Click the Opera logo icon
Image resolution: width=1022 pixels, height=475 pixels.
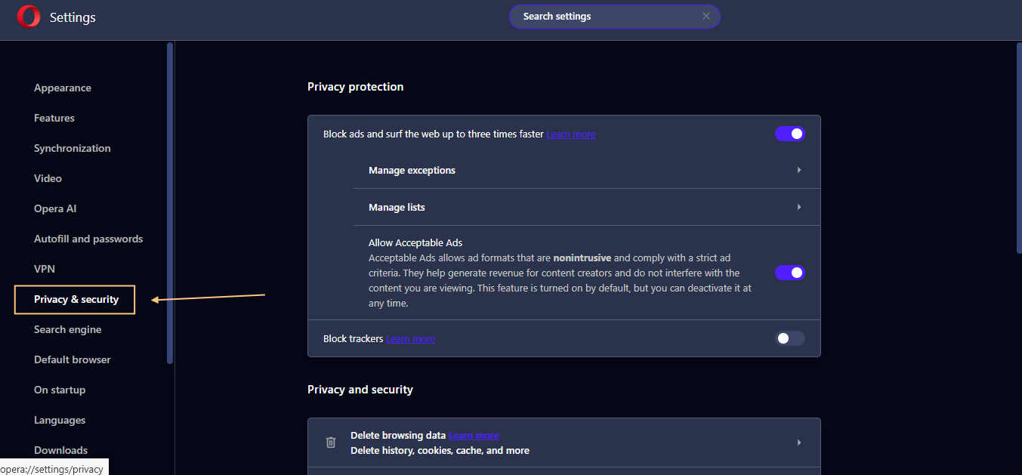point(29,16)
